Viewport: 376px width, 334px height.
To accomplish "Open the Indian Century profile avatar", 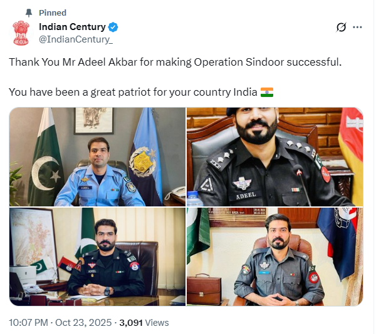I will point(21,33).
